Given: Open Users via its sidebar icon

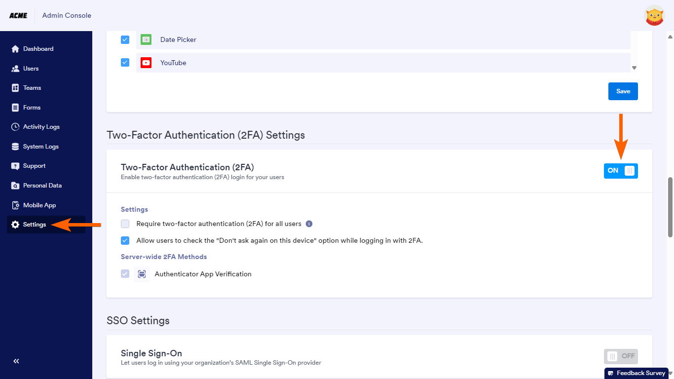Looking at the screenshot, I should pyautogui.click(x=15, y=69).
